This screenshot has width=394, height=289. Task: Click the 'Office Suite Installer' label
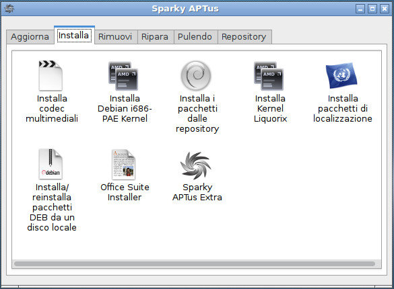click(x=125, y=192)
